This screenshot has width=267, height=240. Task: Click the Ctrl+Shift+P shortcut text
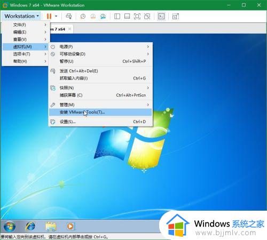point(134,61)
